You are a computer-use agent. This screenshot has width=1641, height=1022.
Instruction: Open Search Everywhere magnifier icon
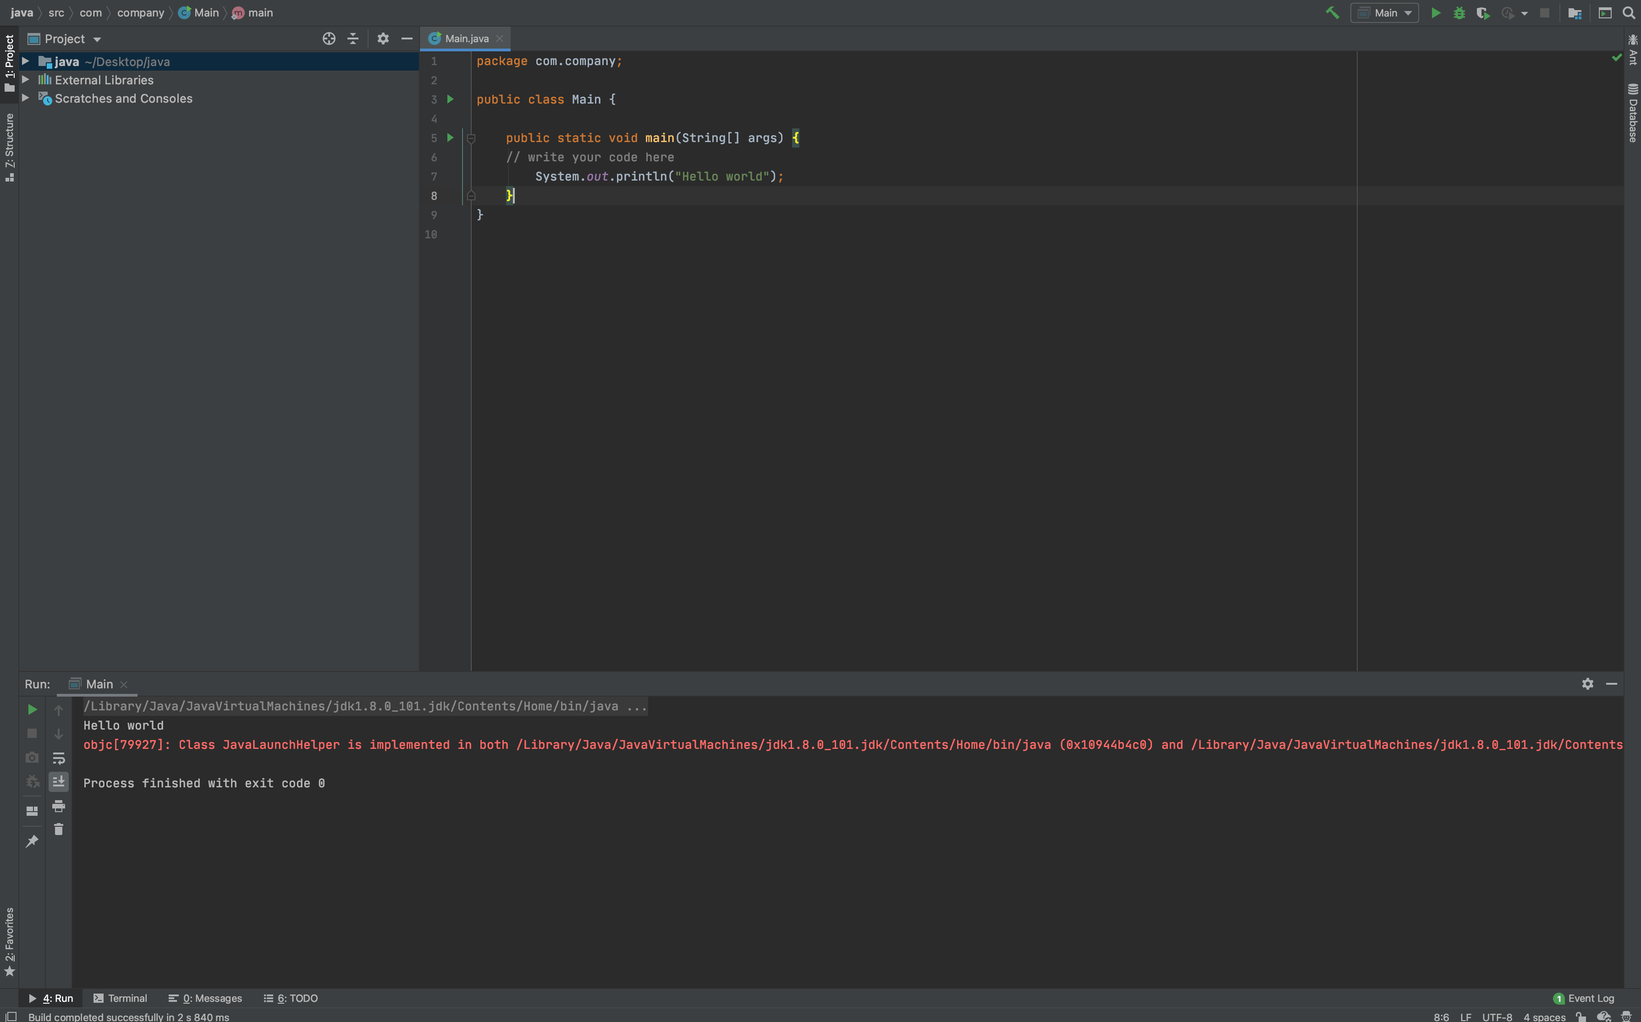(x=1629, y=13)
